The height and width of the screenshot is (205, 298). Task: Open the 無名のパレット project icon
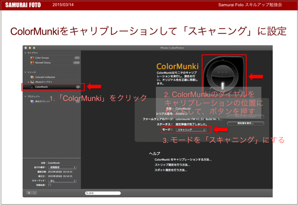pos(32,101)
